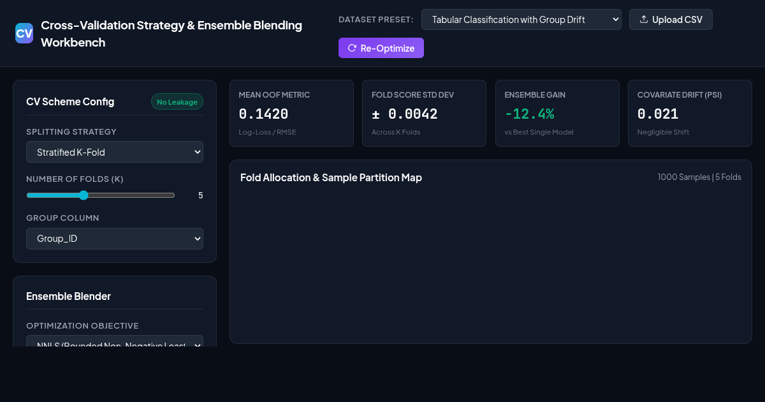Open the Group Column dropdown
Viewport: 765px width, 402px height.
(115, 239)
